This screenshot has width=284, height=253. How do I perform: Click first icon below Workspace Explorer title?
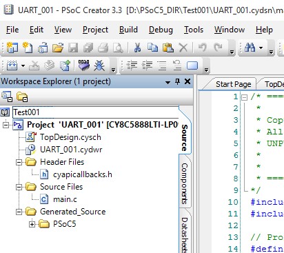click(x=7, y=97)
